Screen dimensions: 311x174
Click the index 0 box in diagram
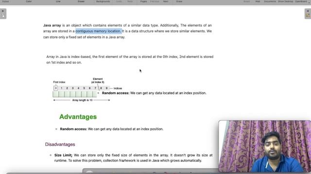pyautogui.click(x=56, y=88)
